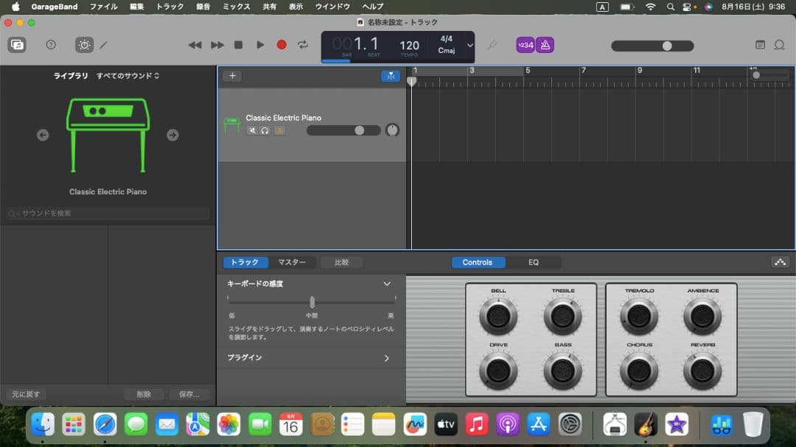
Task: Open the ミックス menu
Action: point(237,7)
